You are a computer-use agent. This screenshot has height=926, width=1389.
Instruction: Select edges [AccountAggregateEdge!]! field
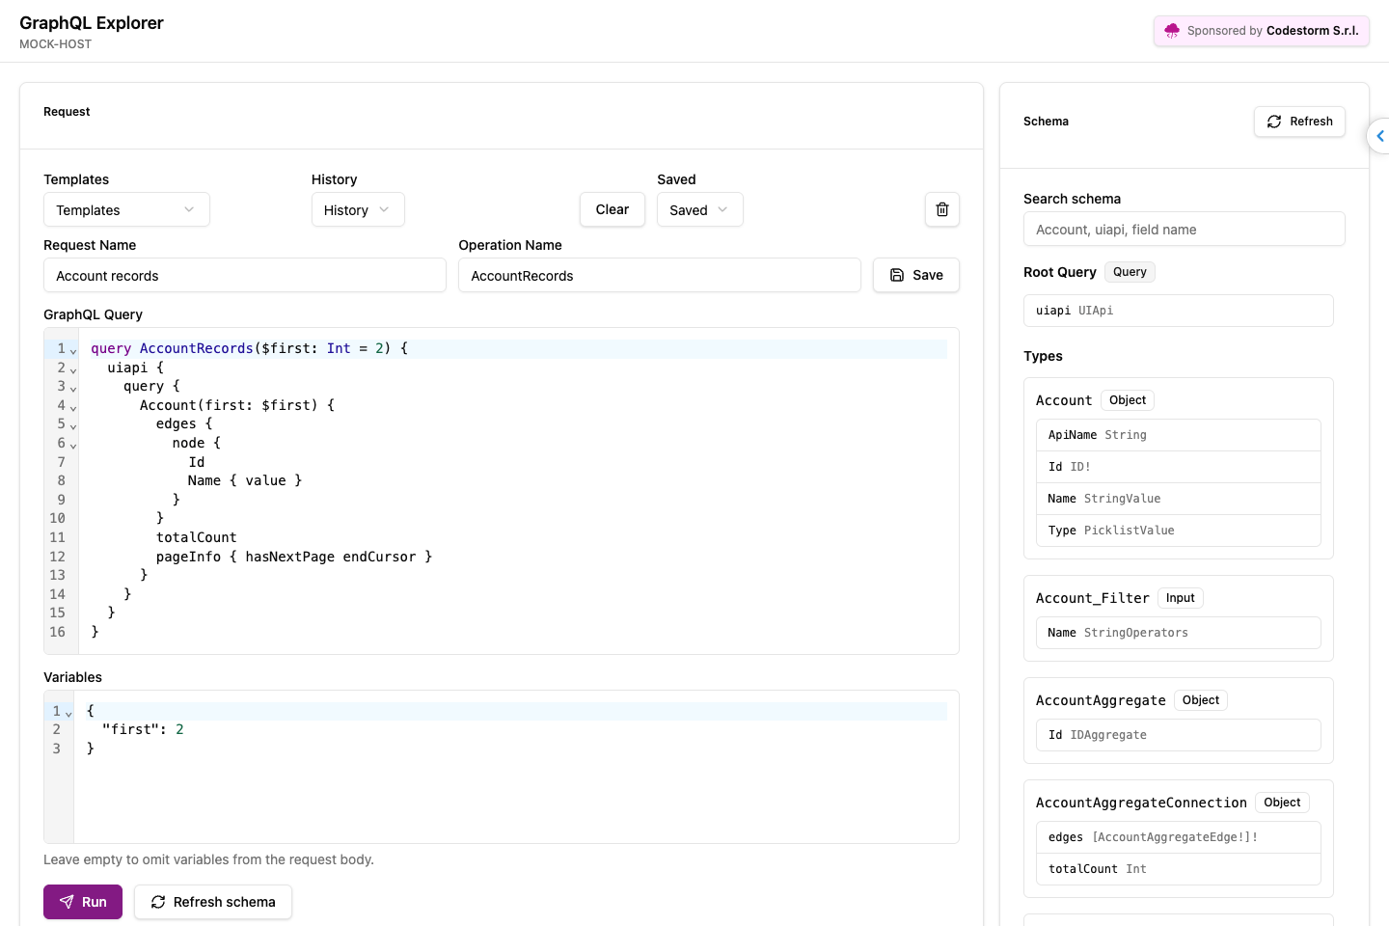point(1179,837)
